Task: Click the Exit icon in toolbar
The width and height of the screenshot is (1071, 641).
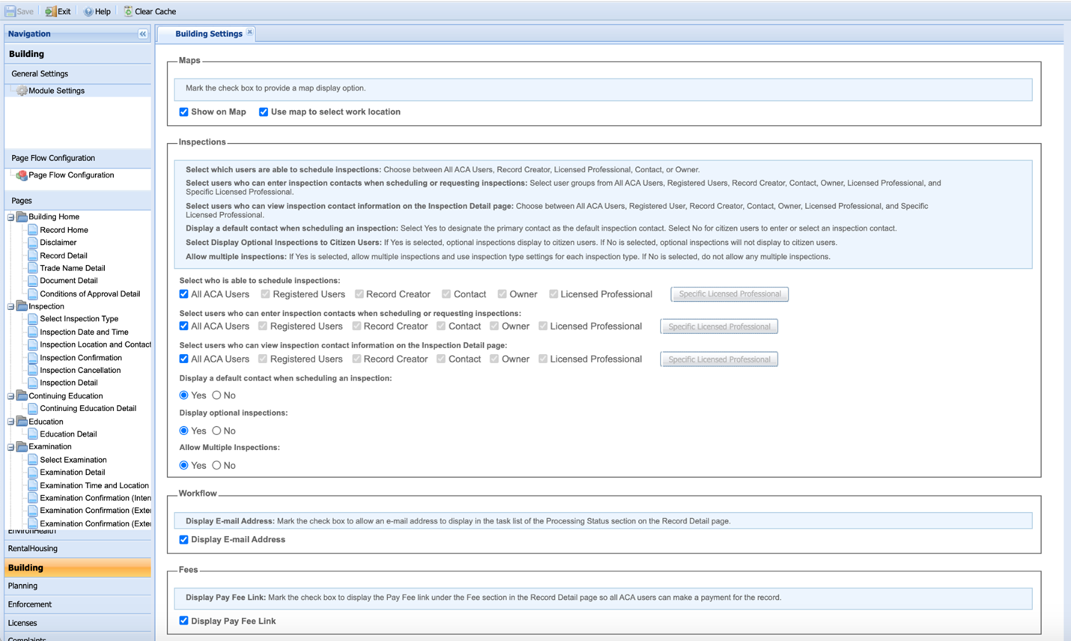Action: 50,11
